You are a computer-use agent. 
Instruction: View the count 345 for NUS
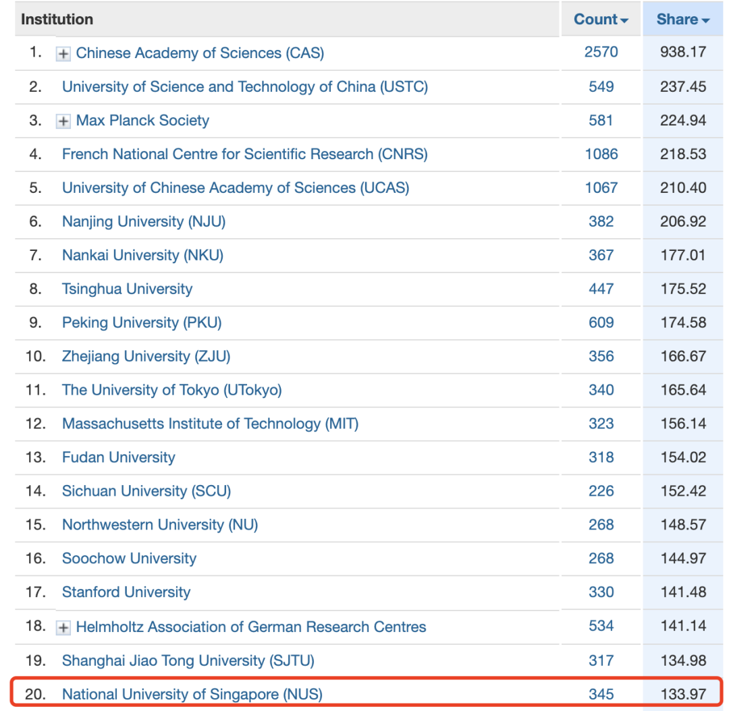[600, 694]
